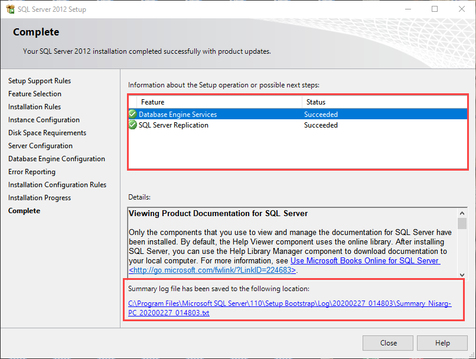The image size is (476, 359).
Task: Click the Status column header
Action: [384, 102]
